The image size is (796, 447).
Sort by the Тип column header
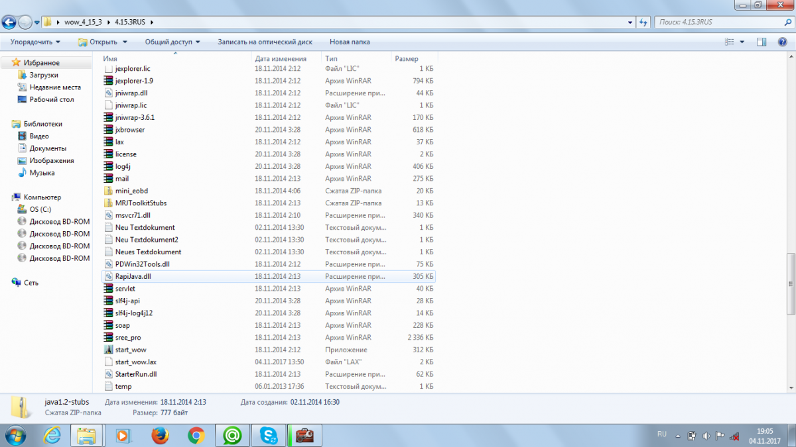356,59
